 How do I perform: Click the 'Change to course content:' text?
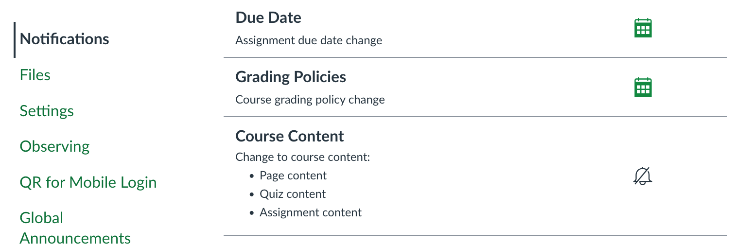303,157
